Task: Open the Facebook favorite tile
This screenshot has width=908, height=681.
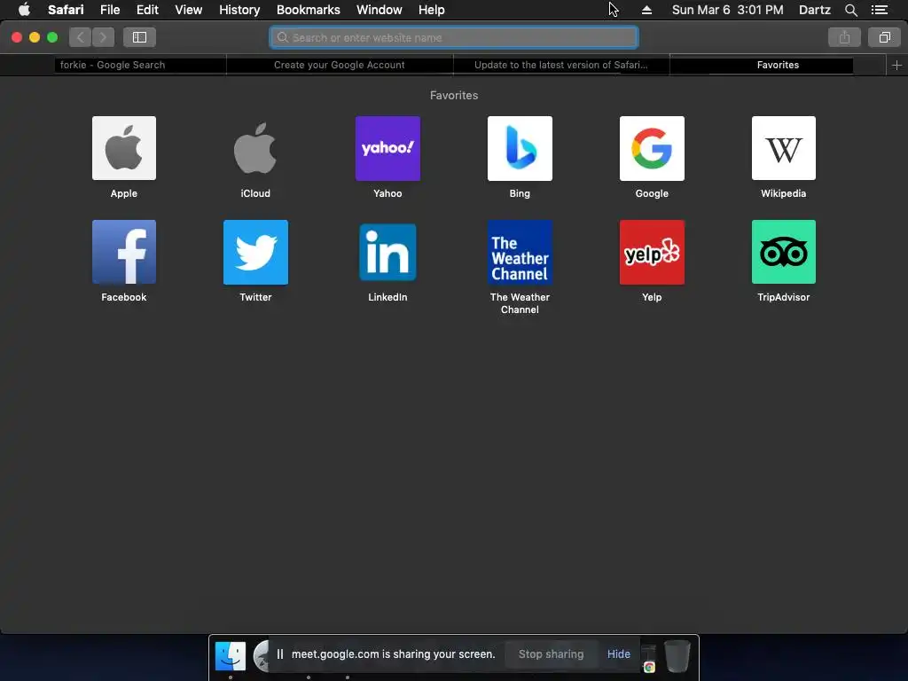Action: [x=124, y=252]
